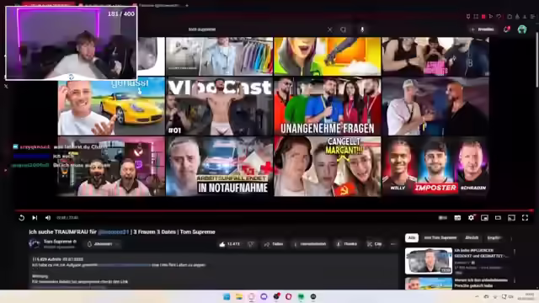This screenshot has height=303, width=539.
Task: Open the IMPOSTER end-screen thumbnail
Action: (x=435, y=167)
